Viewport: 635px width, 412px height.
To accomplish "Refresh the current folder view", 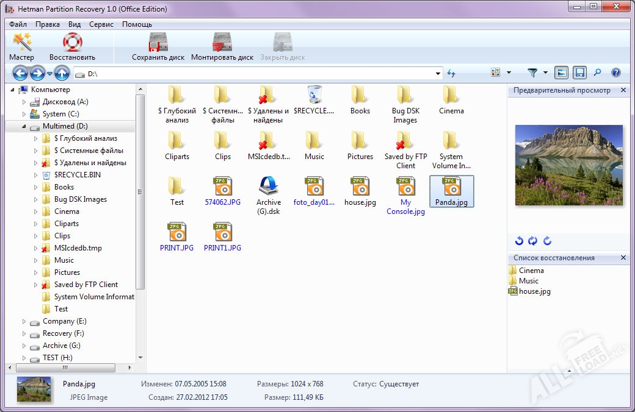I will (x=451, y=74).
